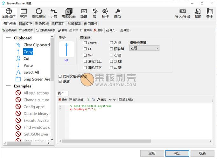
Task: Switch to the 加卸脚本 tab
Action: (74, 24)
